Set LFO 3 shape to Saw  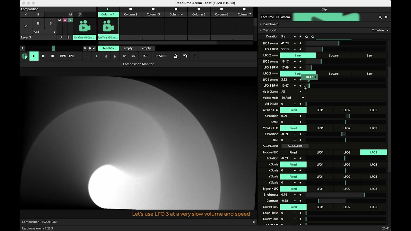coord(370,74)
